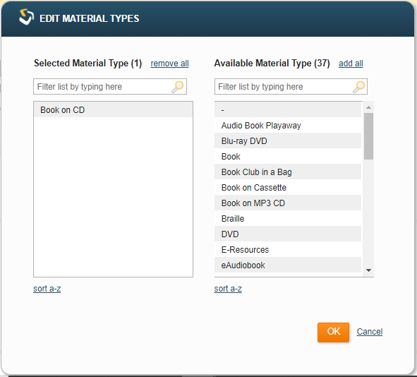Click the add all link
Viewport: 417px width, 377px height.
coord(351,64)
